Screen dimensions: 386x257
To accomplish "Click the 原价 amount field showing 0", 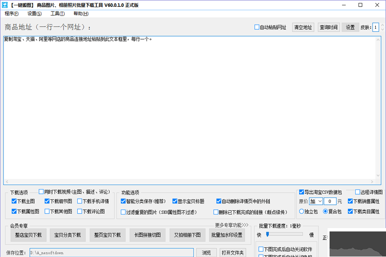I will tap(330, 202).
